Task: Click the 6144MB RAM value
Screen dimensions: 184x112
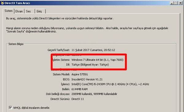Action: (x=79, y=89)
